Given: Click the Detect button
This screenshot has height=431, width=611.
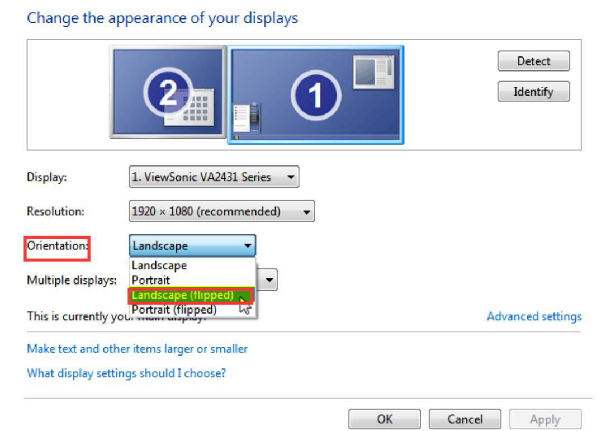Looking at the screenshot, I should [x=533, y=61].
